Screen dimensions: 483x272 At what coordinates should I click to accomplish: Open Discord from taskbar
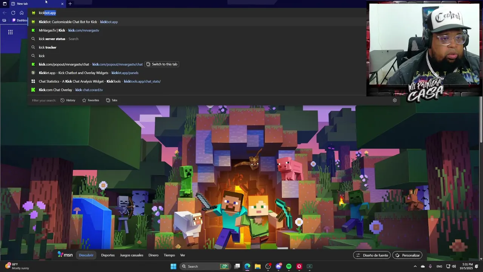(x=278, y=266)
